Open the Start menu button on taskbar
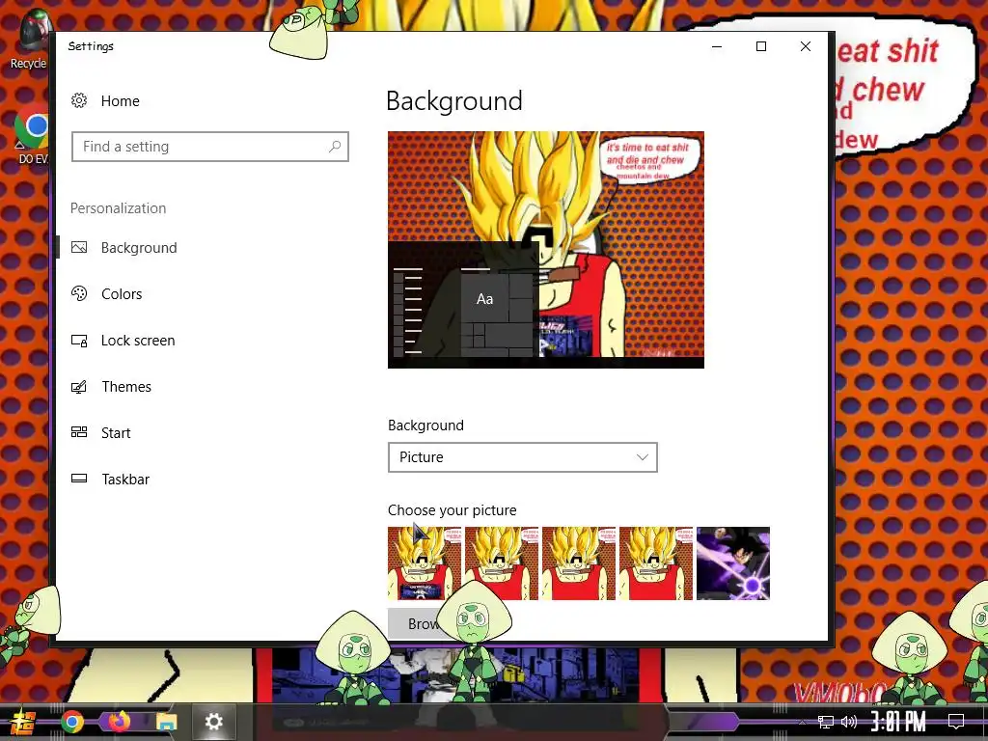The height and width of the screenshot is (741, 988). pos(21,722)
